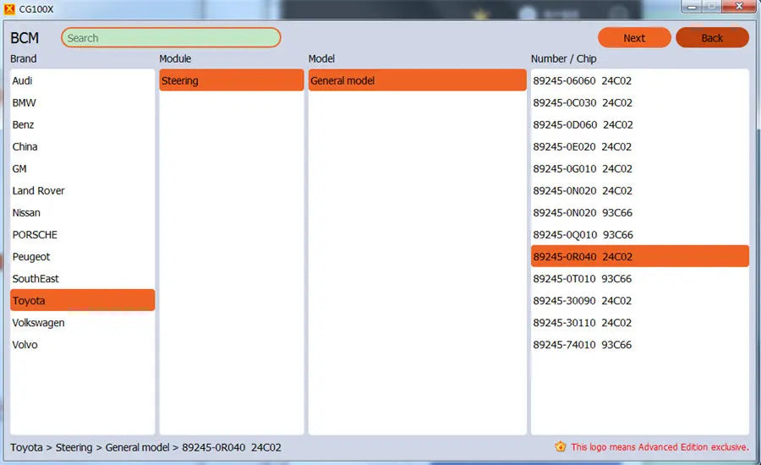Select the Steering module
The image size is (761, 465).
(x=232, y=80)
